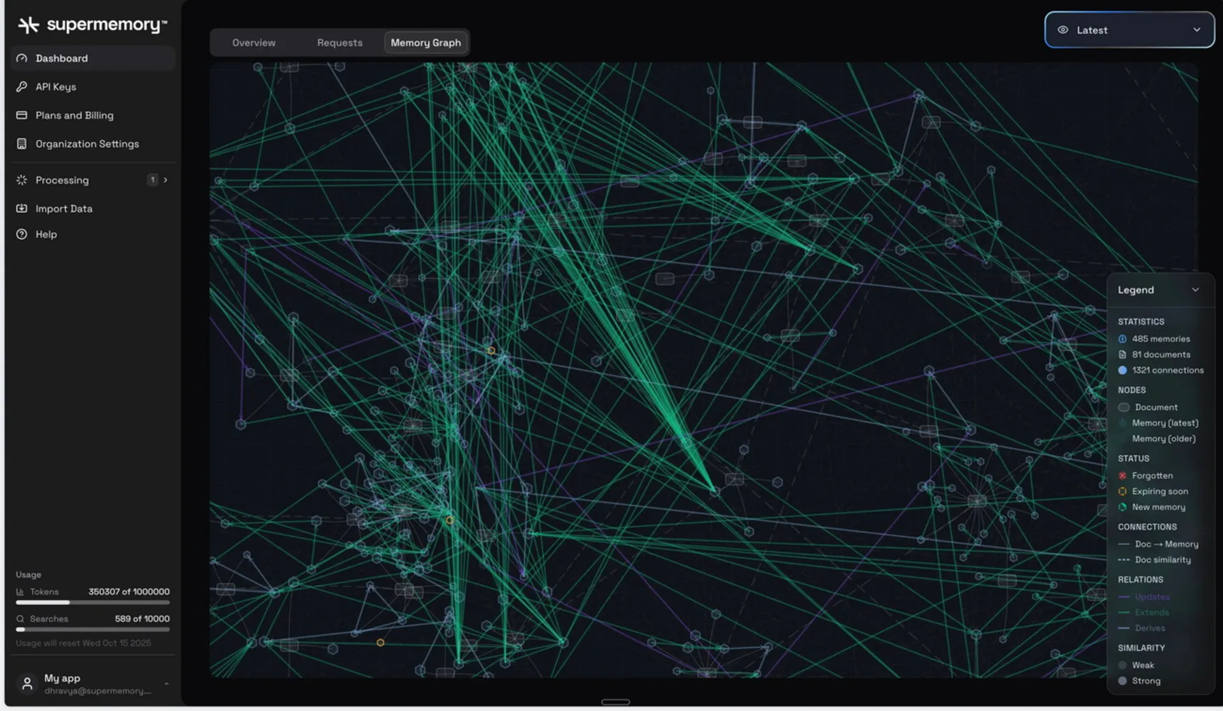
Task: Click the API Keys key icon
Action: (x=22, y=87)
